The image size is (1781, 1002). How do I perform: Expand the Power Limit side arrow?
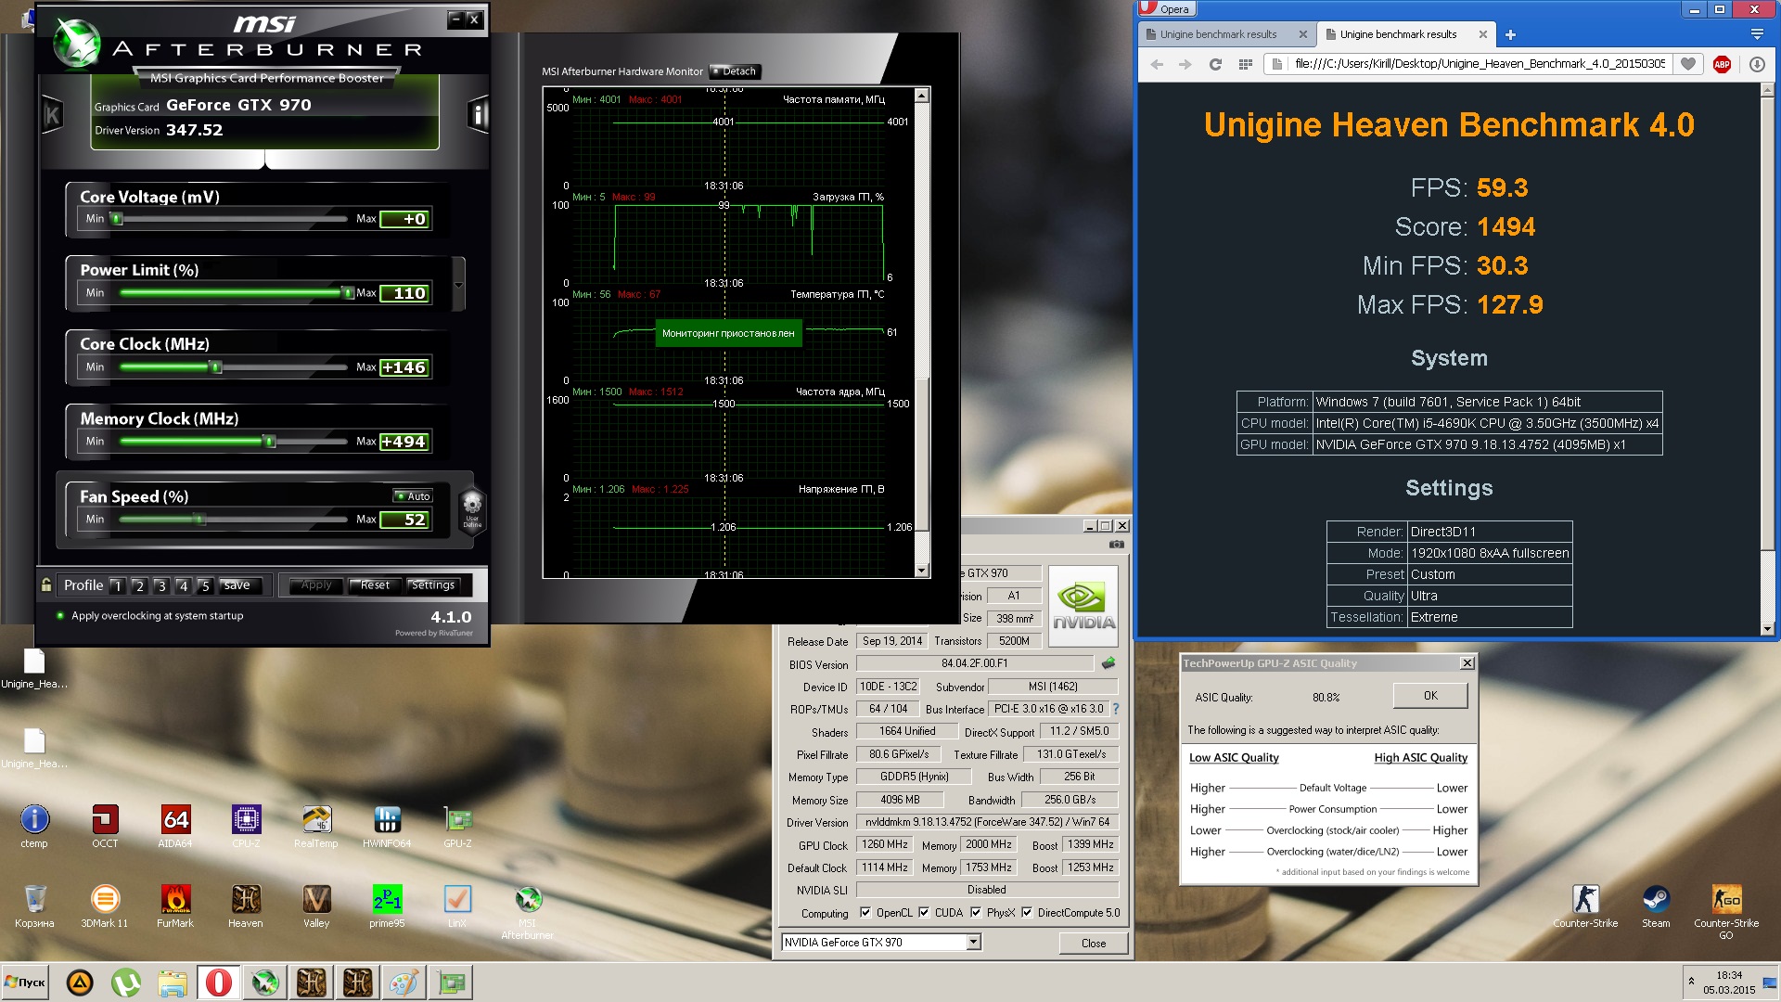pos(458,286)
